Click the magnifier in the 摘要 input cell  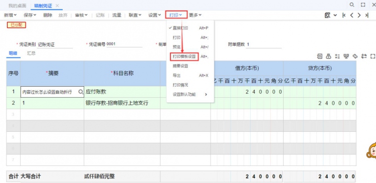[x=81, y=92]
